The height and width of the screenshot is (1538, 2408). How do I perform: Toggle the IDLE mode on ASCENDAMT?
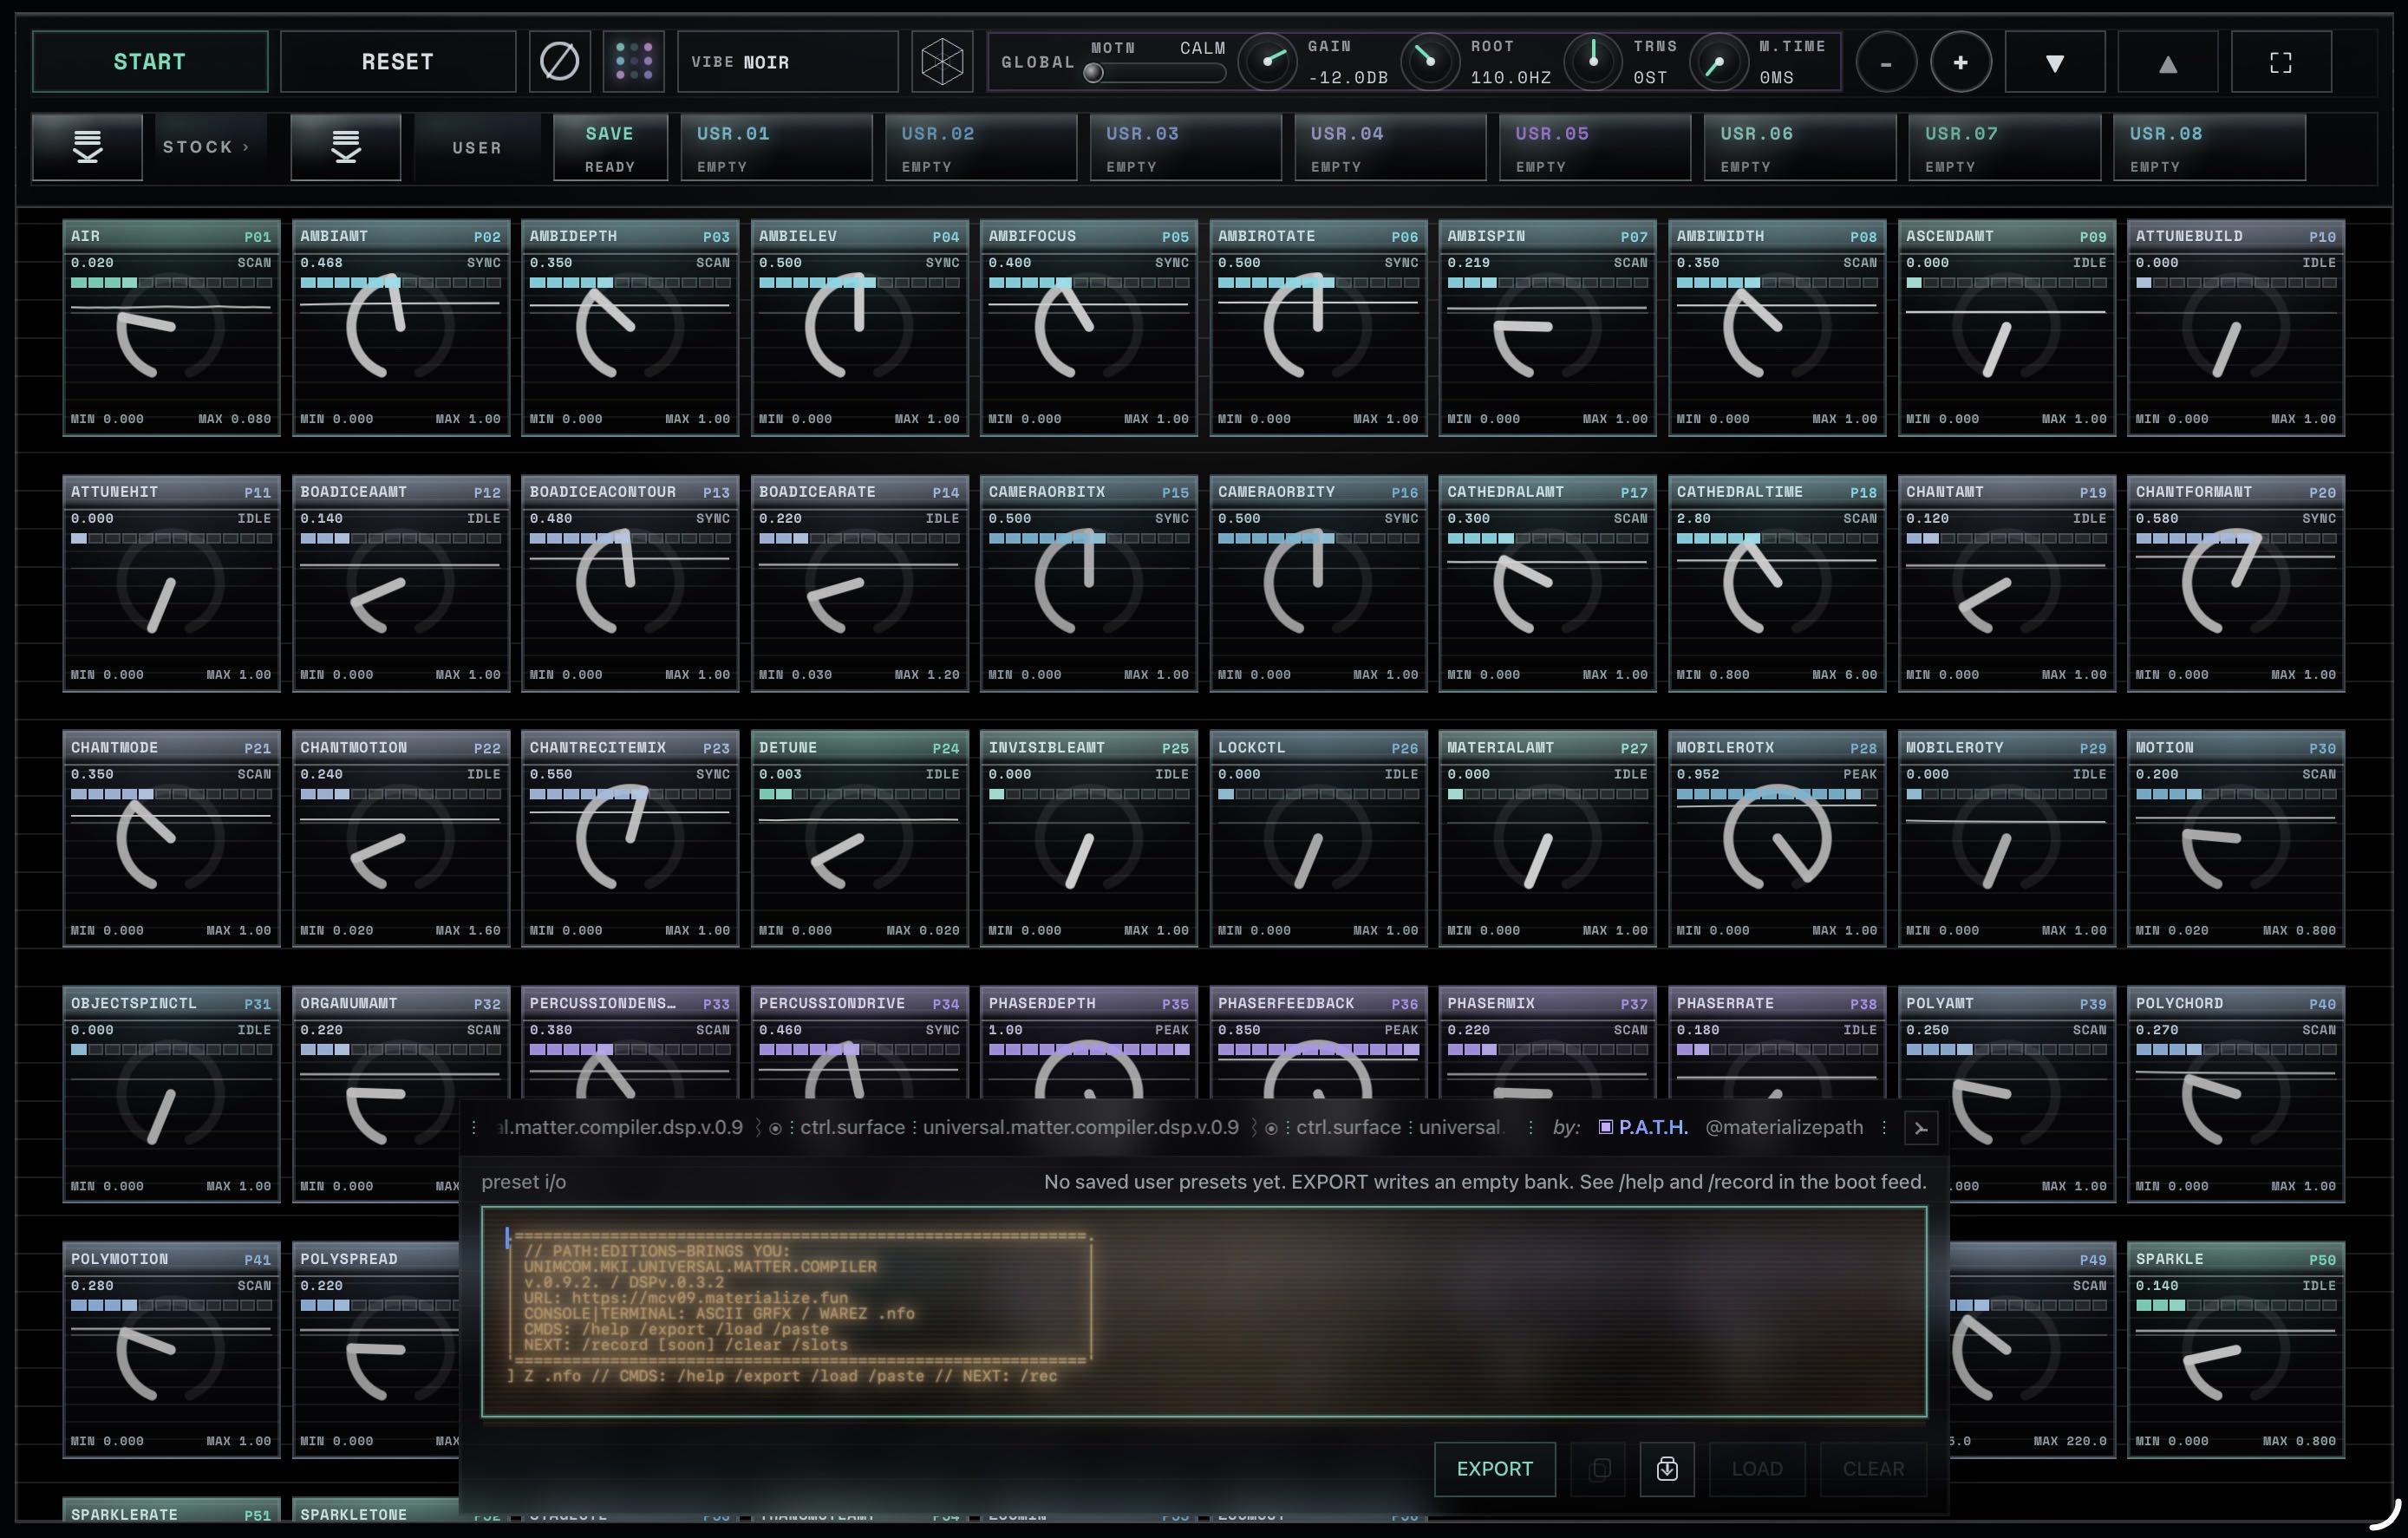coord(2089,263)
